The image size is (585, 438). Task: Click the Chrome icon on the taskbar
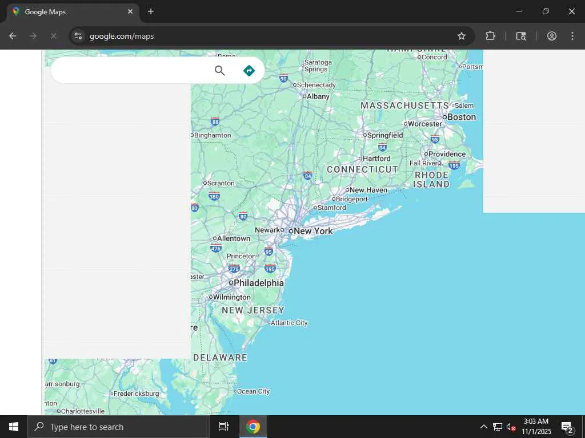[253, 427]
